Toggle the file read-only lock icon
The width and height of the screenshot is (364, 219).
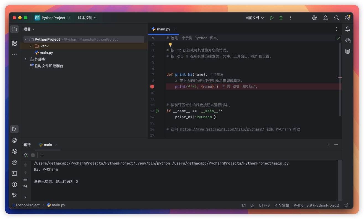tap(346, 205)
